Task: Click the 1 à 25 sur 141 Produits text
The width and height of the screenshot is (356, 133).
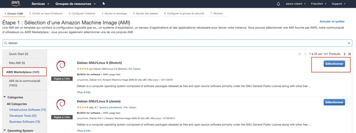Action: tap(325, 54)
